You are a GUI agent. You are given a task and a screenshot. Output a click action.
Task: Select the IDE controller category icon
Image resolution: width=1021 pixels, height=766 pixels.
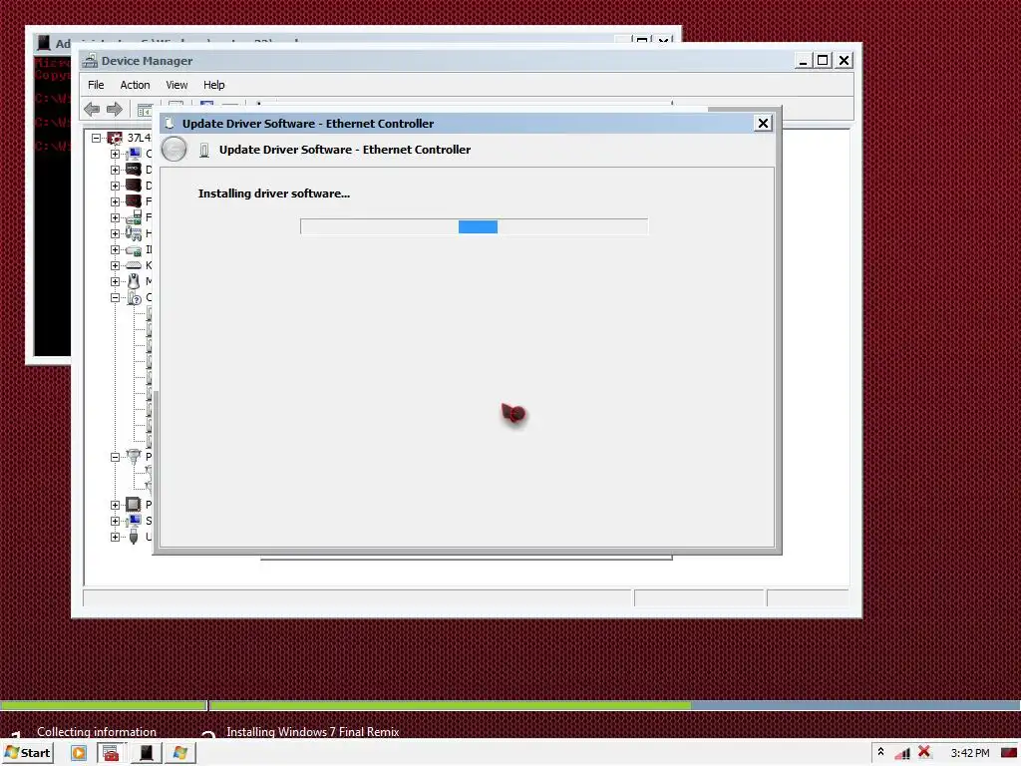(134, 249)
